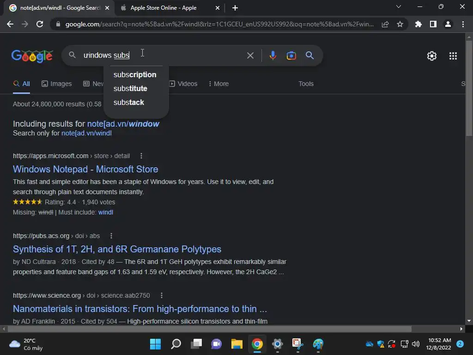
Task: Search only for note[ad.vn/windl link
Action: pyautogui.click(x=86, y=133)
